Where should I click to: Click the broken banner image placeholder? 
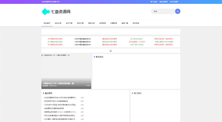111,51
